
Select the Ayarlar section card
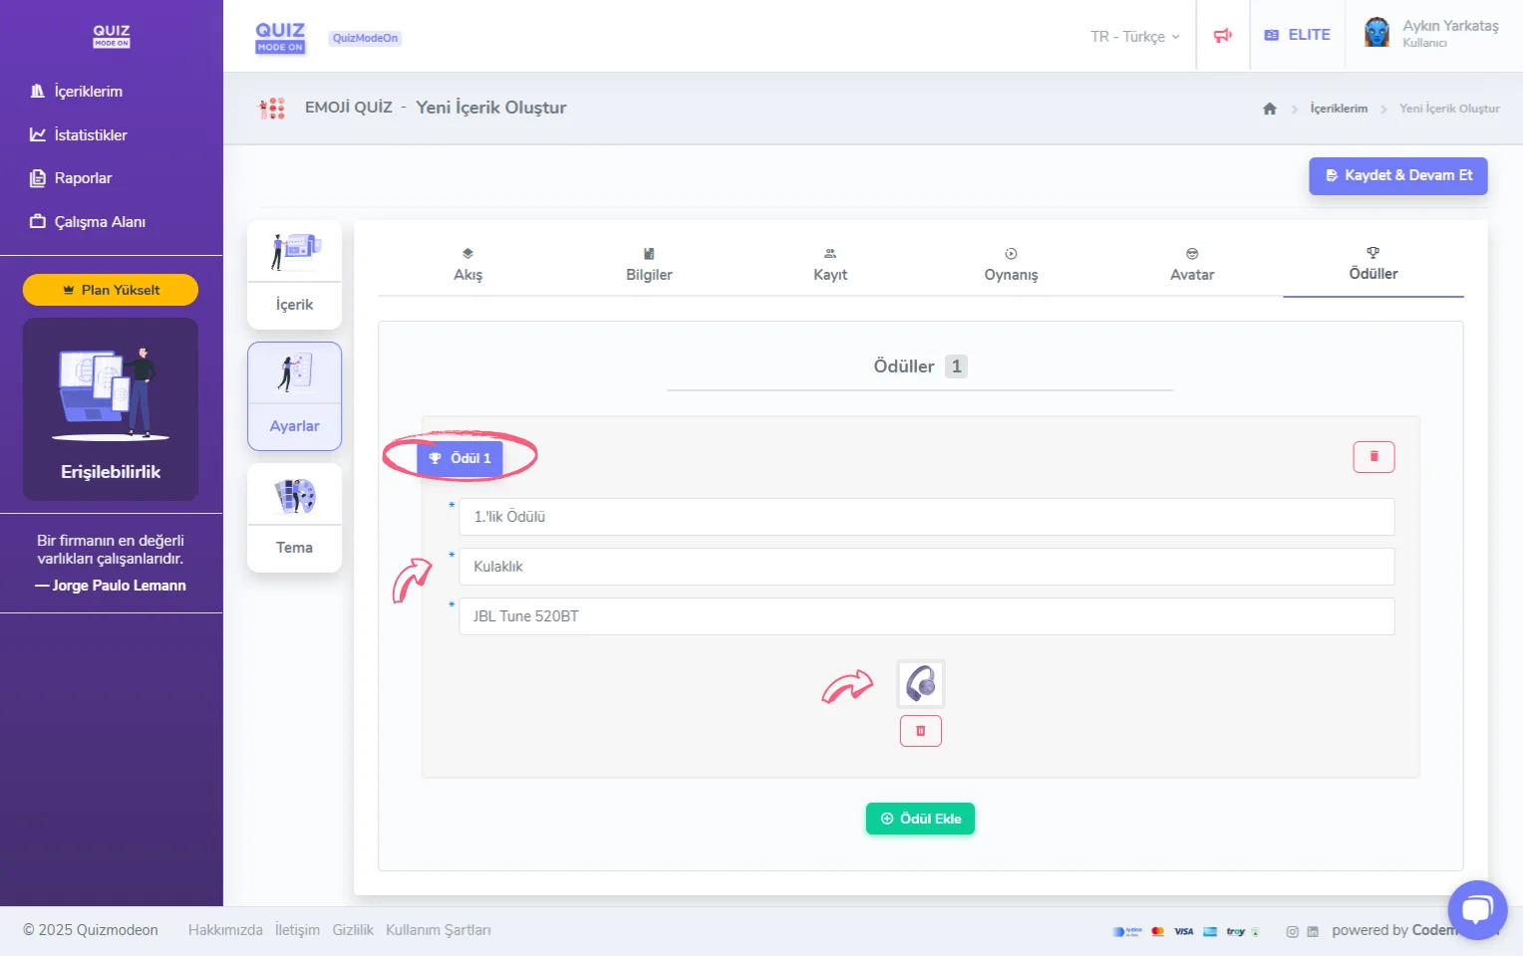294,396
